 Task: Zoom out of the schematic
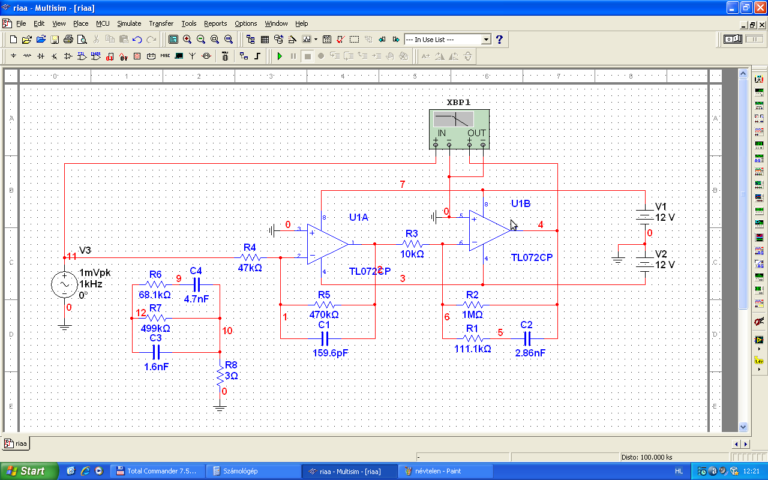click(201, 40)
